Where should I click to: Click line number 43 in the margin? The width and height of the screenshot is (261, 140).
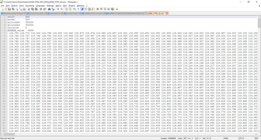[x=4, y=131]
